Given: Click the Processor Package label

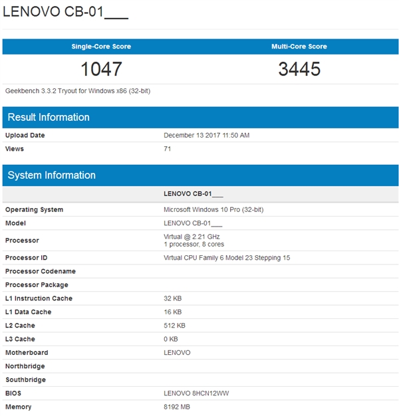Looking at the screenshot, I should (37, 285).
